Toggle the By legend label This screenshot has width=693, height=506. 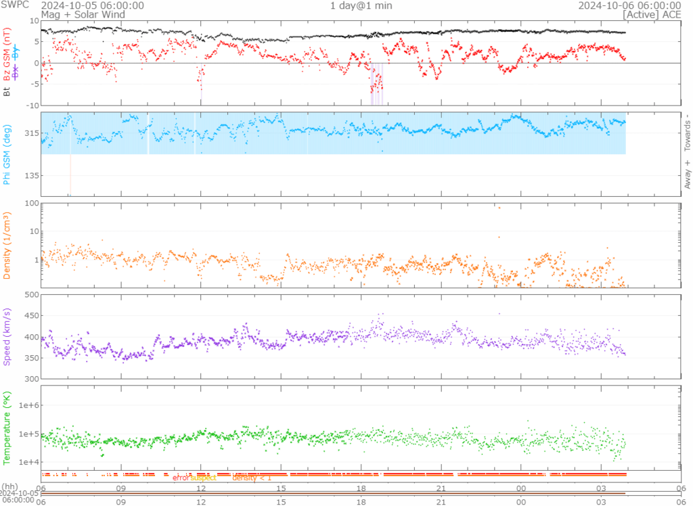[x=15, y=54]
